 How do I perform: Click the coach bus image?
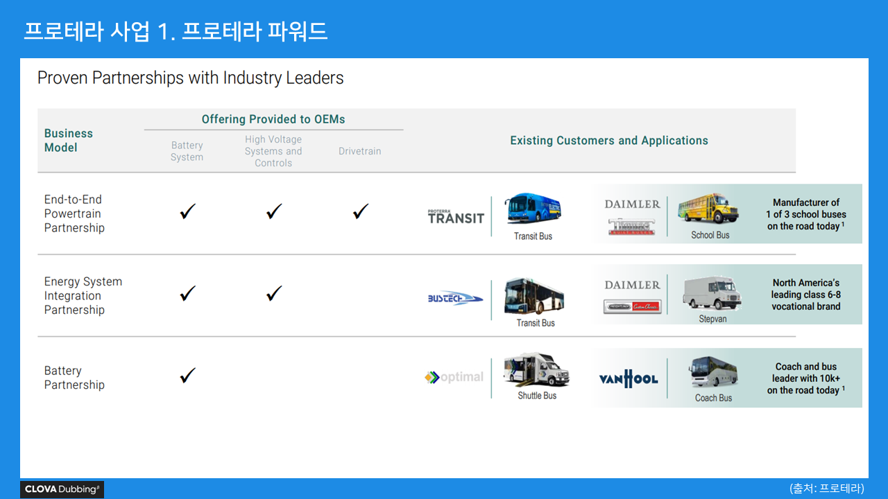click(713, 373)
